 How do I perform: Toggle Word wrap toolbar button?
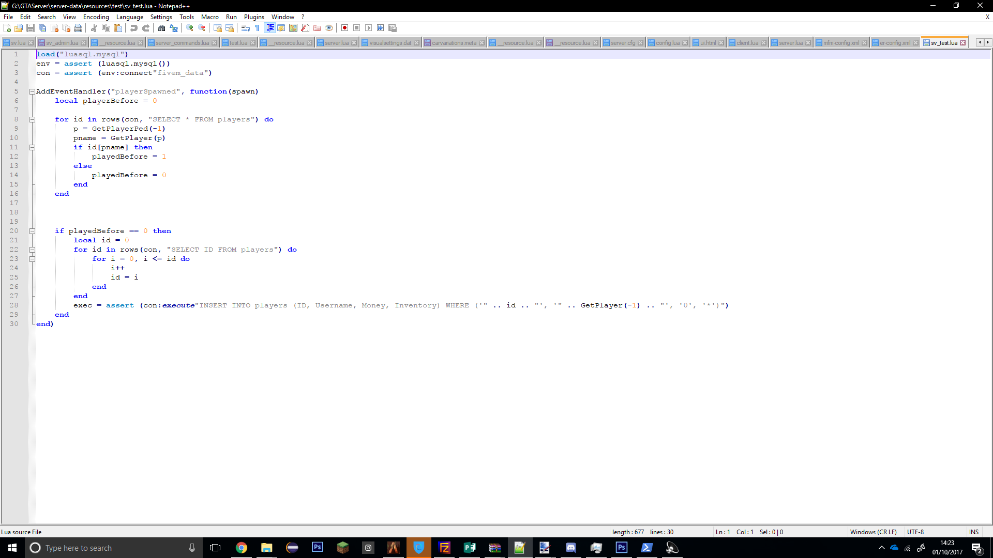(246, 28)
